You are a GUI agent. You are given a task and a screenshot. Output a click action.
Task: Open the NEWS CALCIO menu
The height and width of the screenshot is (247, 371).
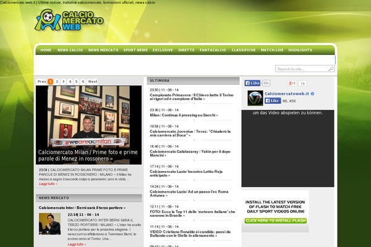click(x=70, y=50)
